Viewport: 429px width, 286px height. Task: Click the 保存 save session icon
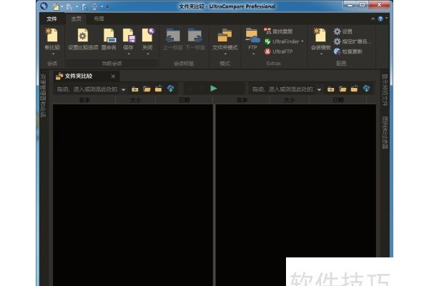pyautogui.click(x=128, y=36)
